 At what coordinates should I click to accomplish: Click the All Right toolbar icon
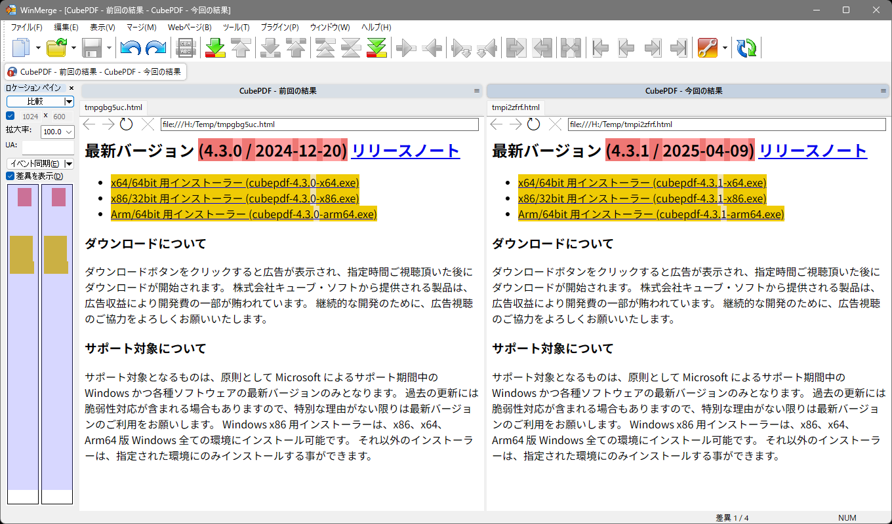click(x=517, y=48)
